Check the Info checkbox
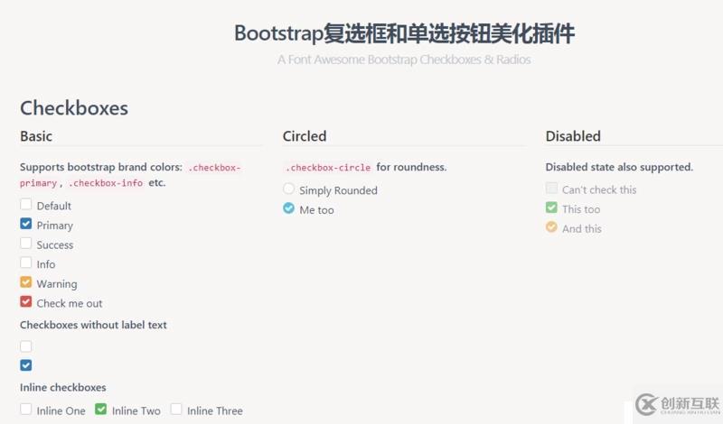 coord(26,263)
